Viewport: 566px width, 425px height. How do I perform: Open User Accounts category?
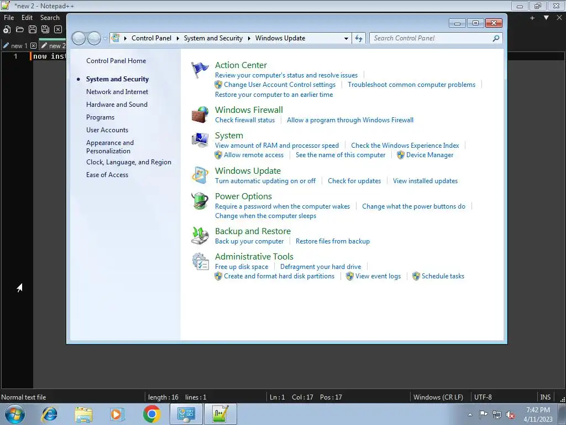click(x=107, y=129)
